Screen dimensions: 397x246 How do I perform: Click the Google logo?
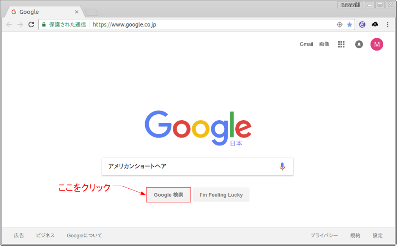[x=198, y=128]
